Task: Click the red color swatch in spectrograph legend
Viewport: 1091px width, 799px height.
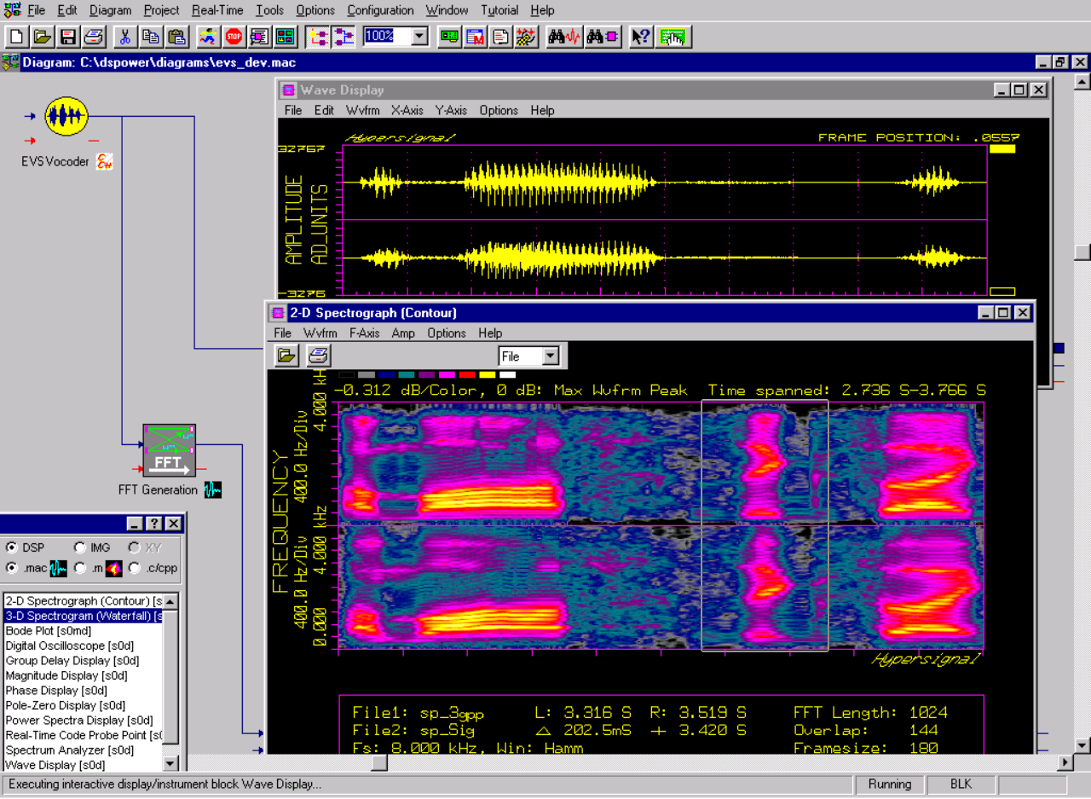Action: point(467,374)
